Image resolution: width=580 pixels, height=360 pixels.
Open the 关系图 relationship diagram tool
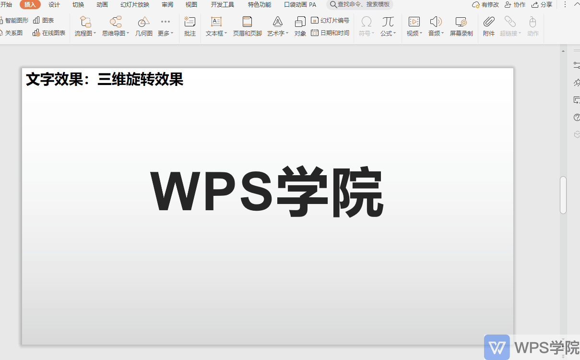[12, 33]
